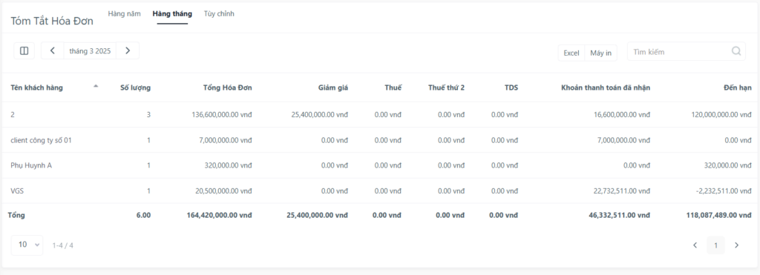760x275 pixels.
Task: Select the Hàng tháng tab
Action: click(172, 14)
